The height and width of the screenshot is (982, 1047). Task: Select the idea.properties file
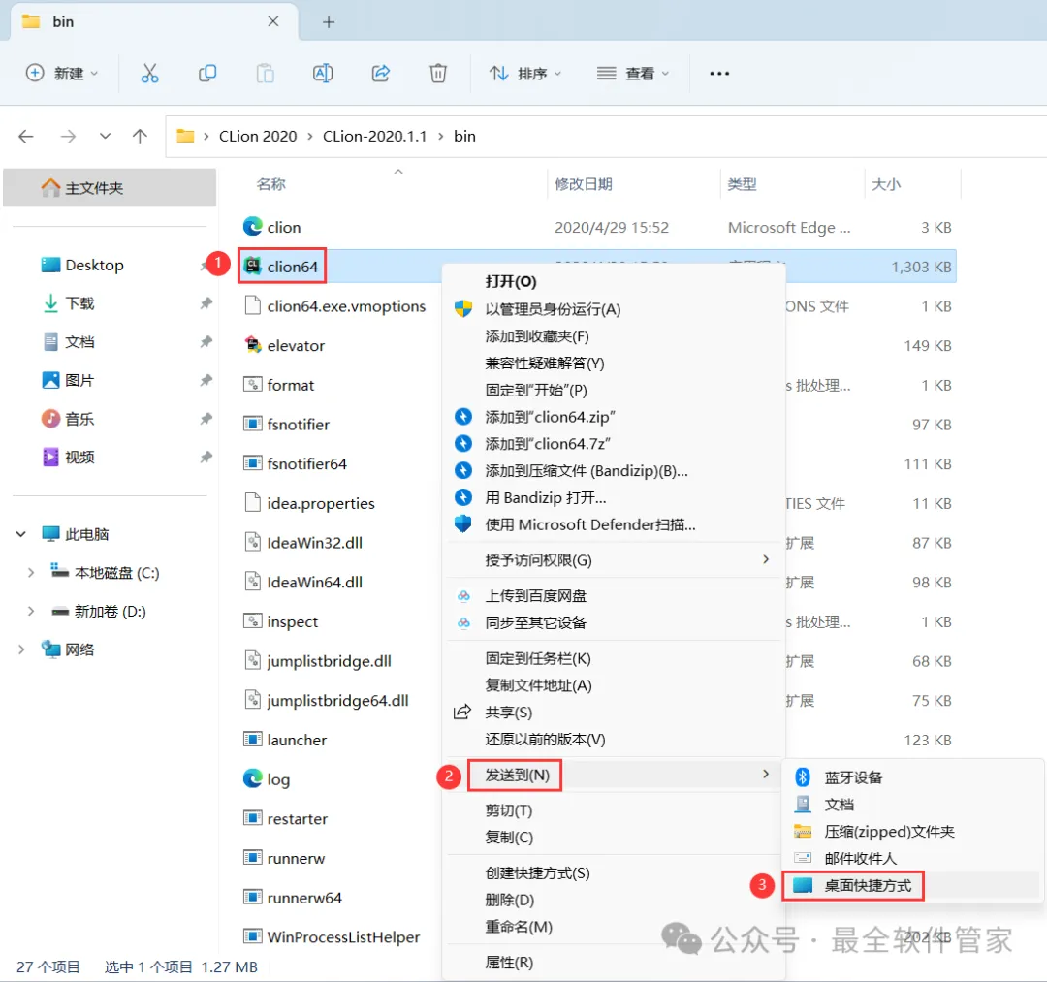click(321, 503)
